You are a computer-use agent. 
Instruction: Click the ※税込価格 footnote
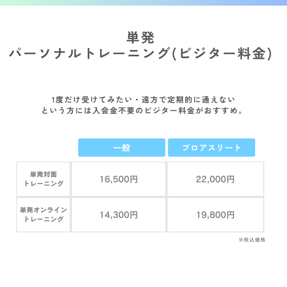(x=252, y=240)
